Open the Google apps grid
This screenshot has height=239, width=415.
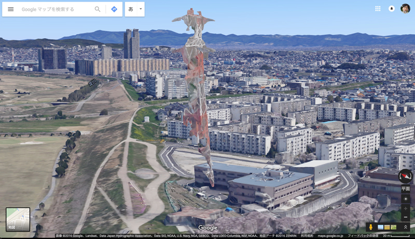(378, 9)
